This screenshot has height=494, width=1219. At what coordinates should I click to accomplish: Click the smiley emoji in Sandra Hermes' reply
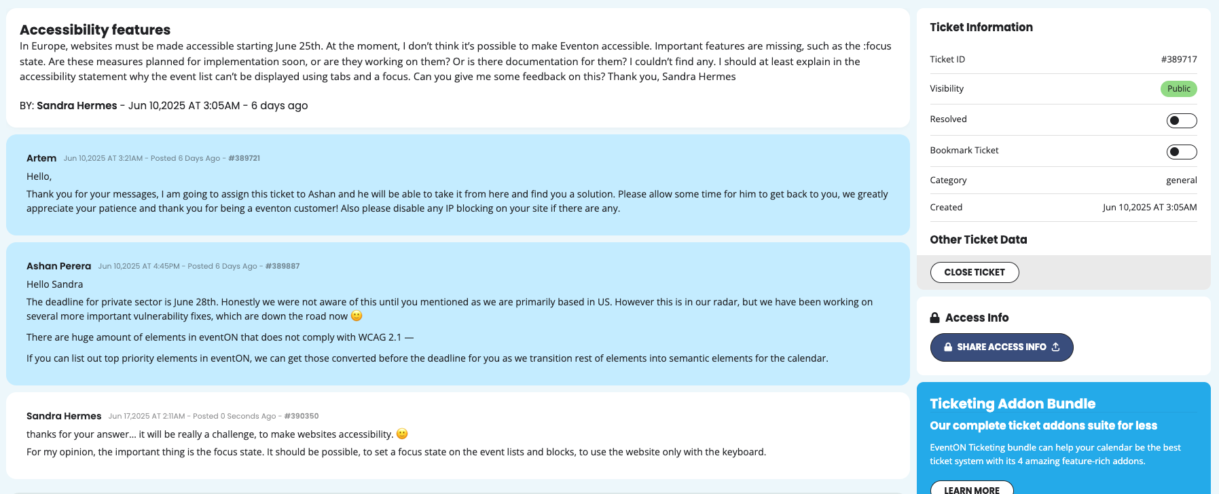[x=402, y=434]
